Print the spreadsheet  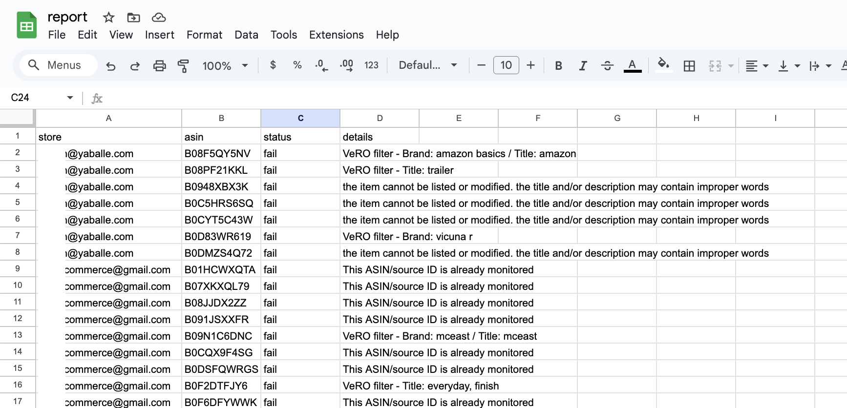[159, 65]
